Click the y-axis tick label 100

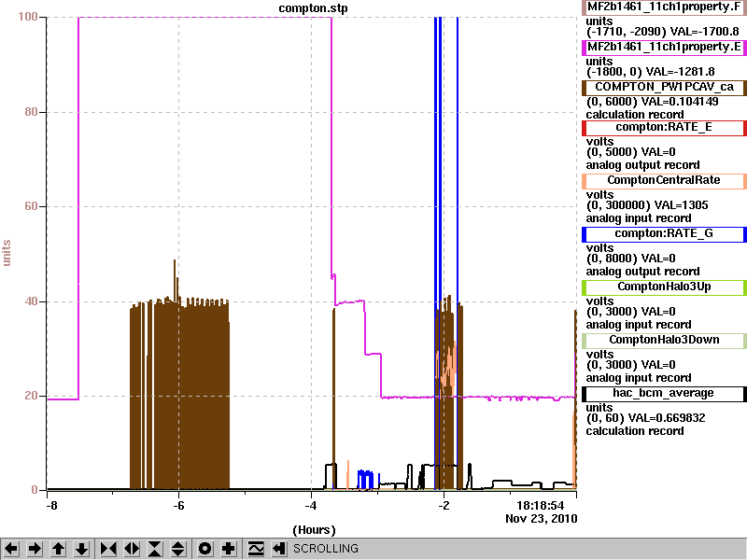click(28, 17)
